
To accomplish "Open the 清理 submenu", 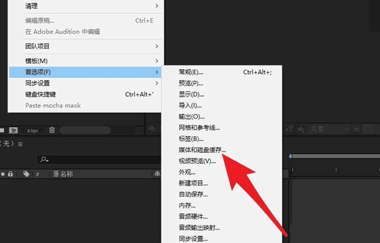I will tap(85, 6).
